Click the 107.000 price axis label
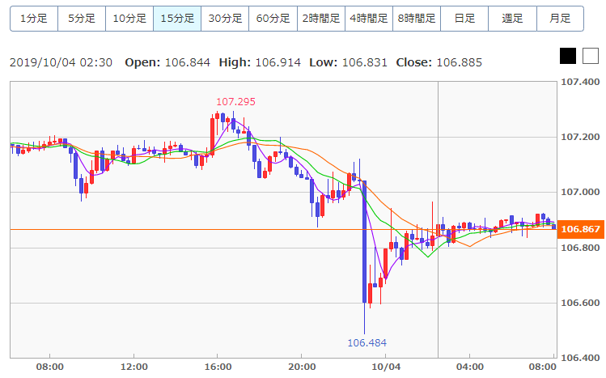Screen dimensions: 606x378 [580, 192]
